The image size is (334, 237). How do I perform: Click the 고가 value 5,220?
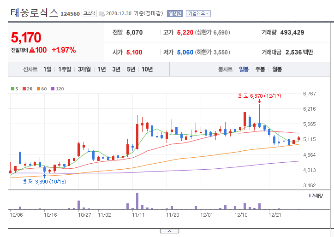pos(185,32)
